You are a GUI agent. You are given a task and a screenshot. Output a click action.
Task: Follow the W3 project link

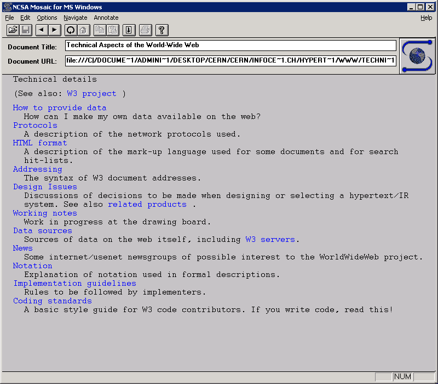tap(91, 93)
